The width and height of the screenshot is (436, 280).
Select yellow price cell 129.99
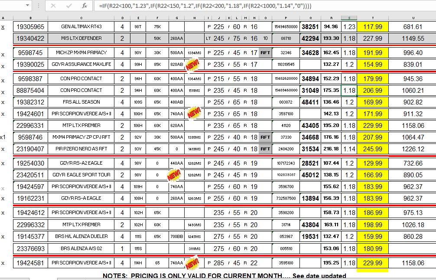pyautogui.click(x=373, y=163)
